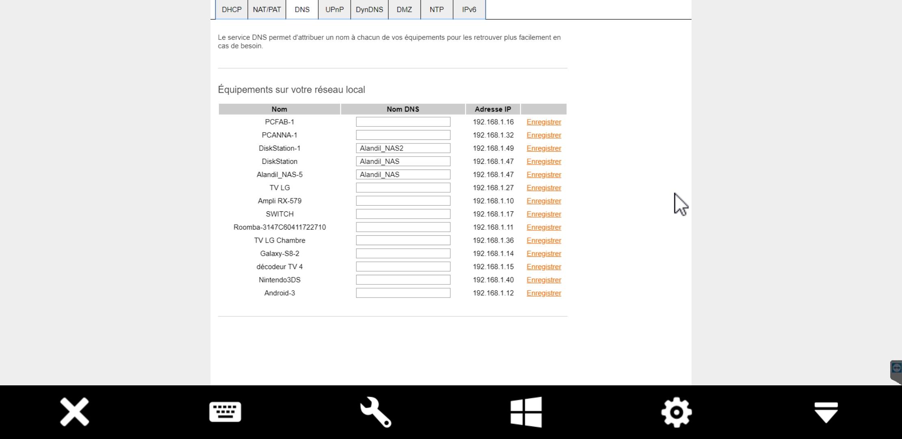Click DNS name field for PCANNA-1
Viewport: 902px width, 439px height.
point(403,135)
